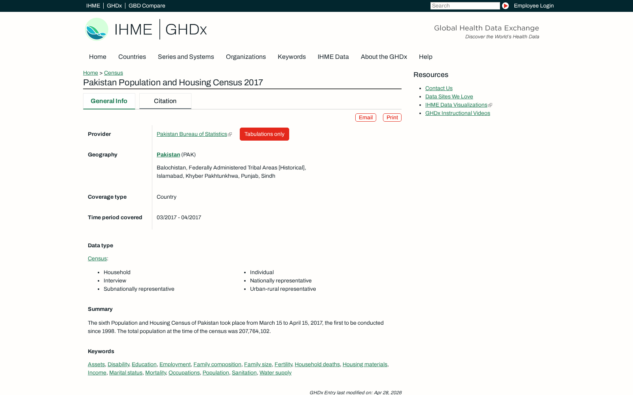Open the Family composition keyword

click(x=217, y=365)
